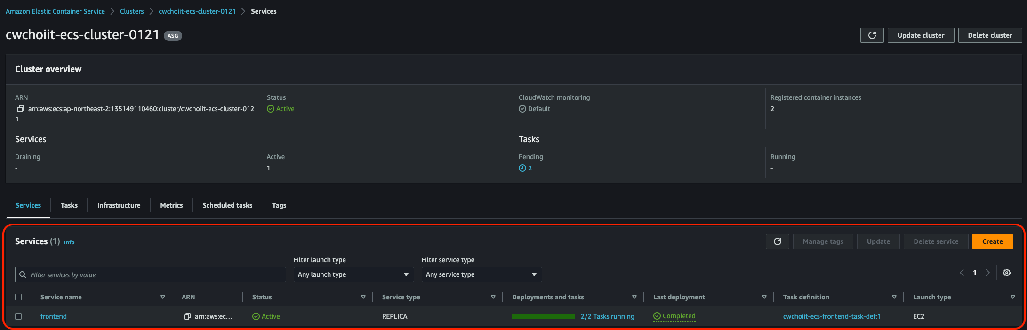Click the Delete cluster button
The width and height of the screenshot is (1027, 330).
990,35
